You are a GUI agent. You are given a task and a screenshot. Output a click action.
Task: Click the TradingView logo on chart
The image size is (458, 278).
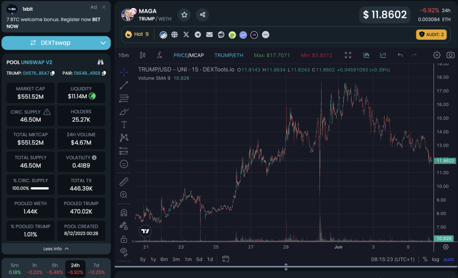pyautogui.click(x=145, y=231)
